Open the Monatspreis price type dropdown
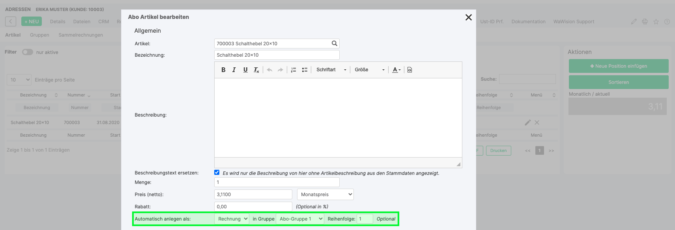Screen dimensions: 675x230 (325, 195)
